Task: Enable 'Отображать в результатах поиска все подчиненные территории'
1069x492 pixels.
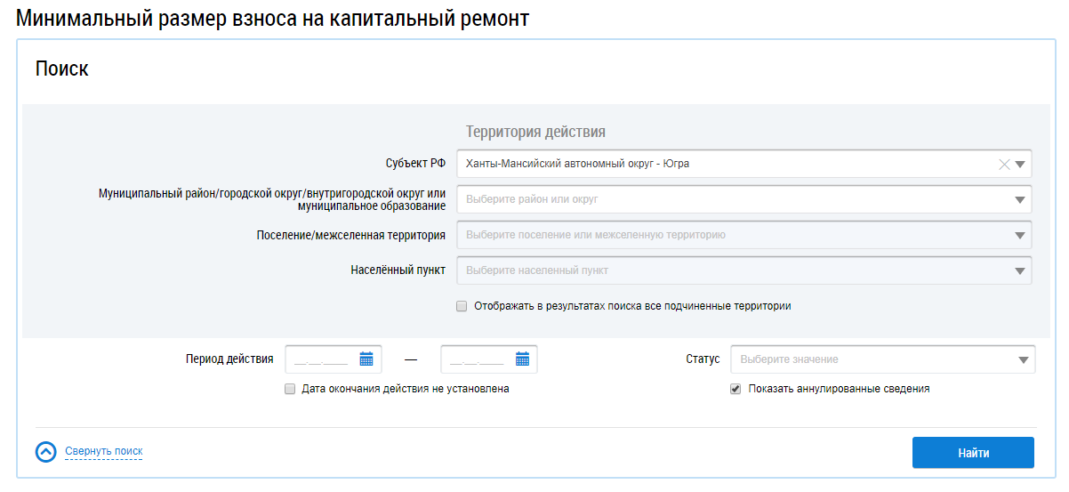Action: (462, 306)
